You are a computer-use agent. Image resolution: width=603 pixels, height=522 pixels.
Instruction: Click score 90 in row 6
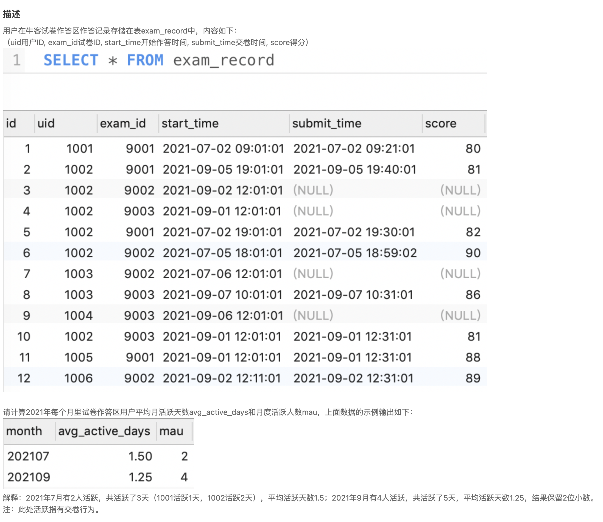pos(473,253)
